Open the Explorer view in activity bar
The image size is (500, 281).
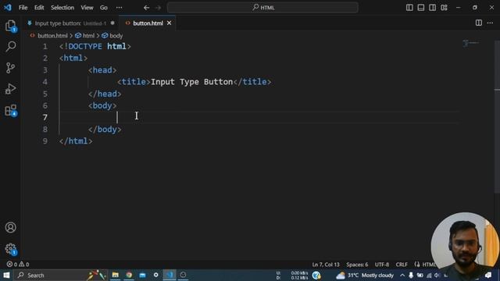click(10, 26)
